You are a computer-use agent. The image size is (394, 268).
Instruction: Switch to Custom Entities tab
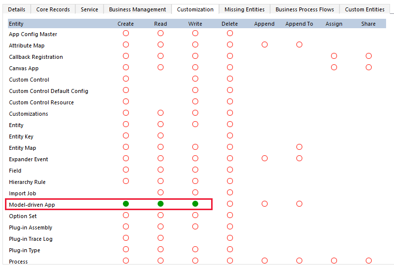[365, 9]
